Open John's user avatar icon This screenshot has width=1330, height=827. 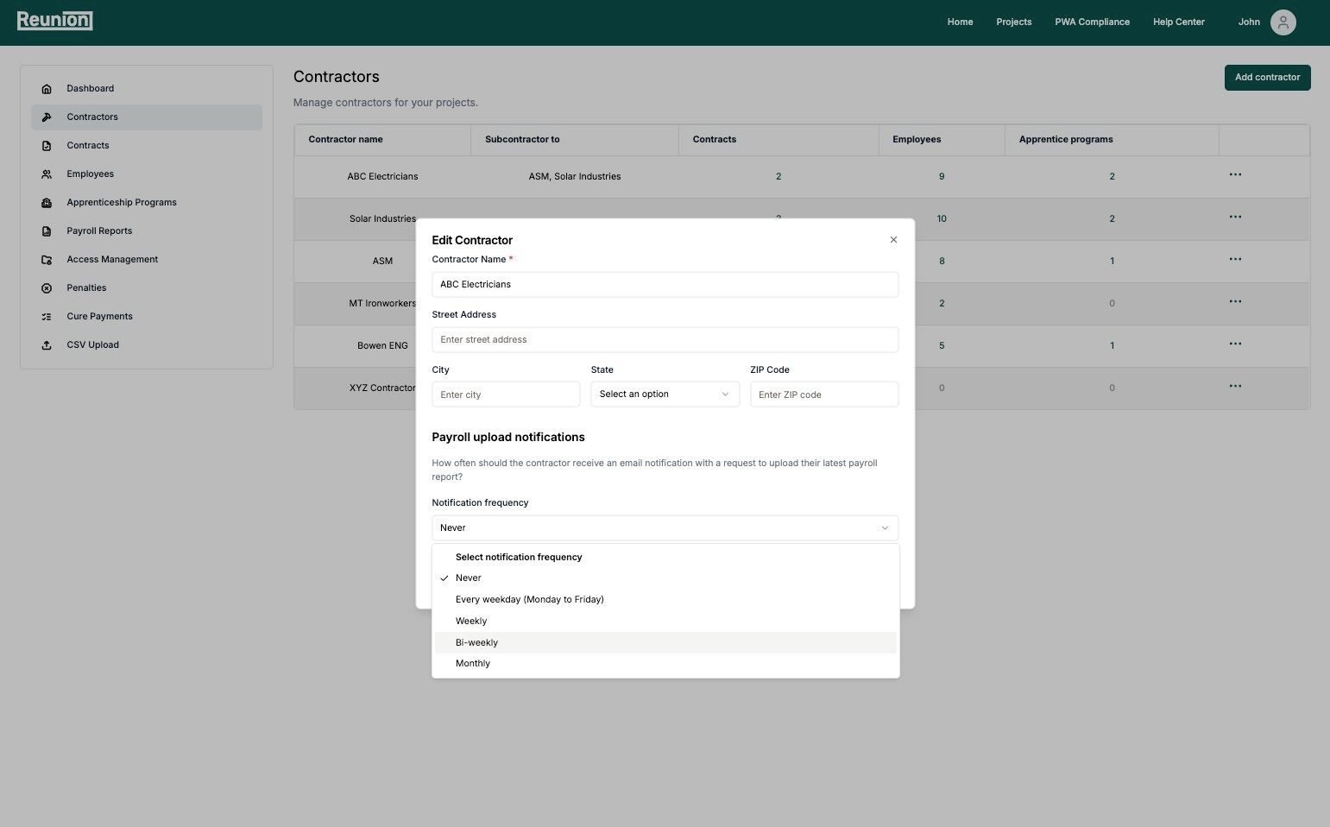click(x=1283, y=22)
